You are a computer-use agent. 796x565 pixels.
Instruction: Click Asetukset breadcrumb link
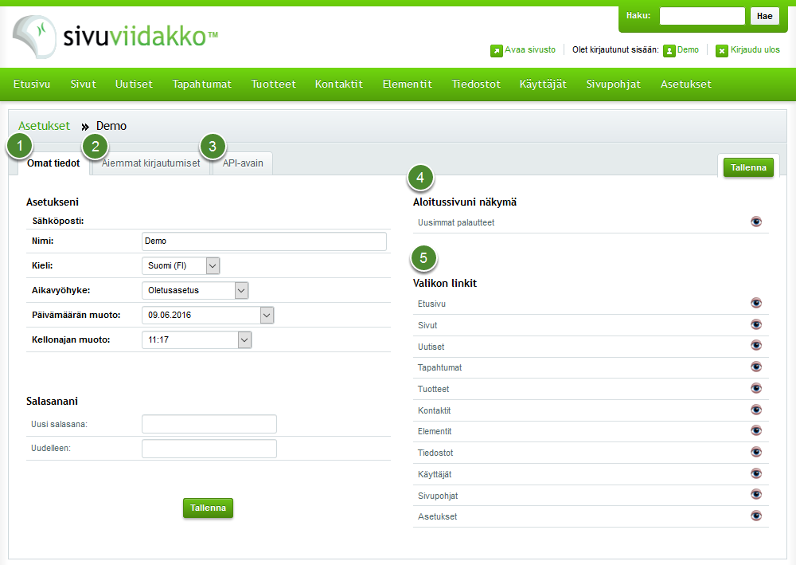44,125
